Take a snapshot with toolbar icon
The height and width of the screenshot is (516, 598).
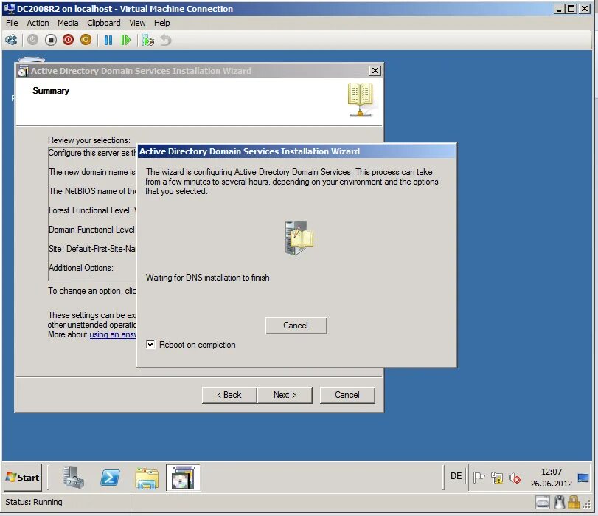tap(147, 40)
